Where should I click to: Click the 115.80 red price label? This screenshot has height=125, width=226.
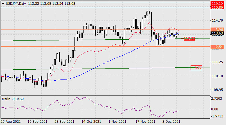click(x=218, y=7)
